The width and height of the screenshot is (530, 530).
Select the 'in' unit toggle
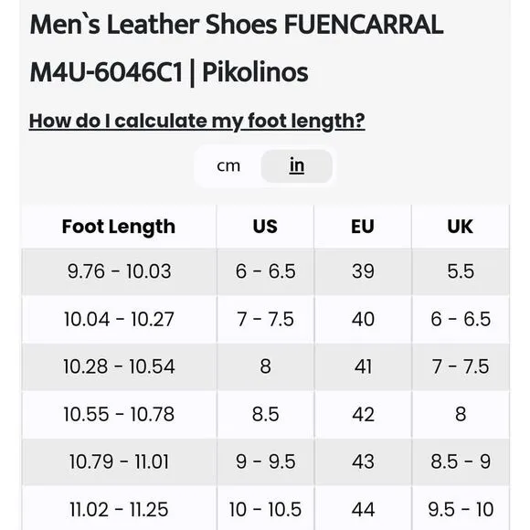[297, 166]
